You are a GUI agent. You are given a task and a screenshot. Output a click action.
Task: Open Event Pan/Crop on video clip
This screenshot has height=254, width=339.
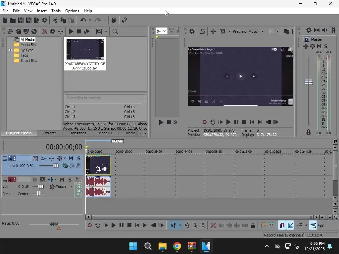coord(99,169)
